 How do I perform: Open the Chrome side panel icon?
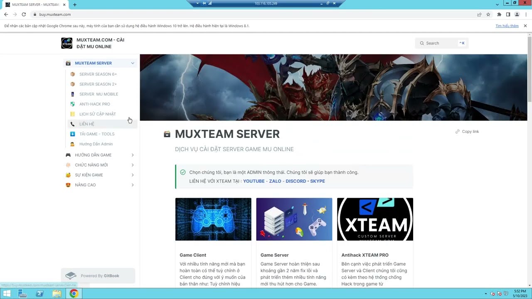click(x=508, y=15)
